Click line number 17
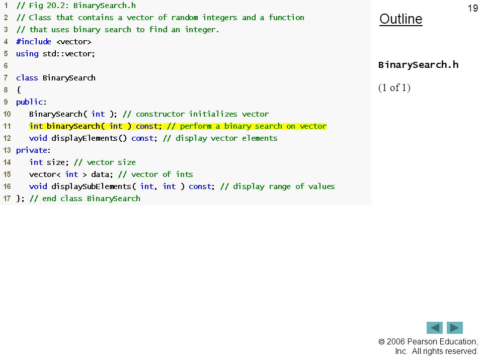Viewport: 483px width, 362px height. point(7,199)
